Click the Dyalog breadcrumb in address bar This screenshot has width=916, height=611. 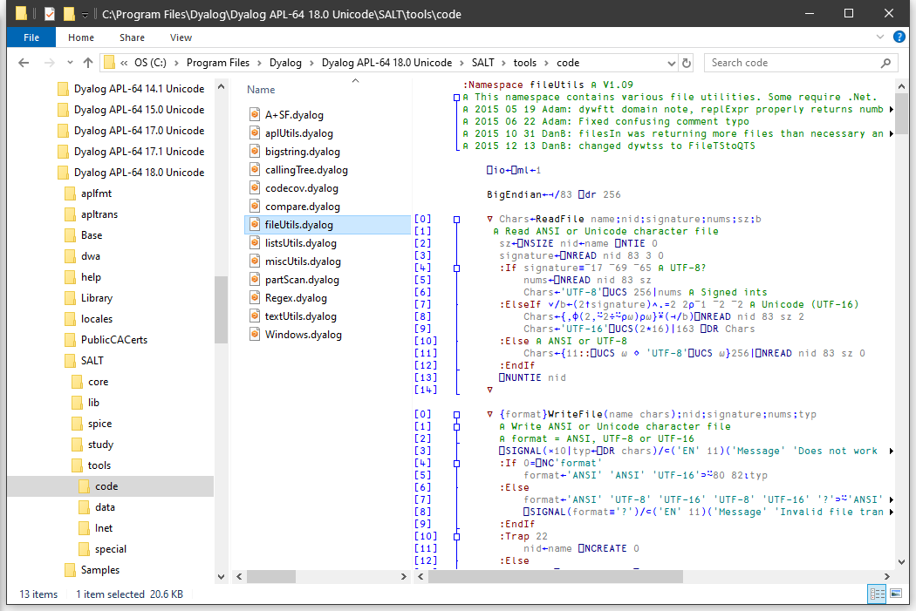[285, 63]
